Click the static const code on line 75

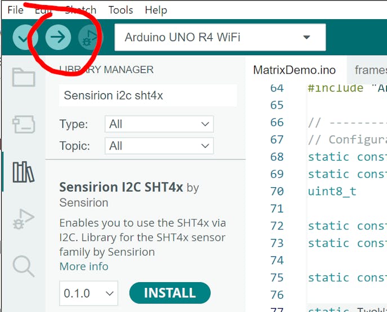pos(347,278)
